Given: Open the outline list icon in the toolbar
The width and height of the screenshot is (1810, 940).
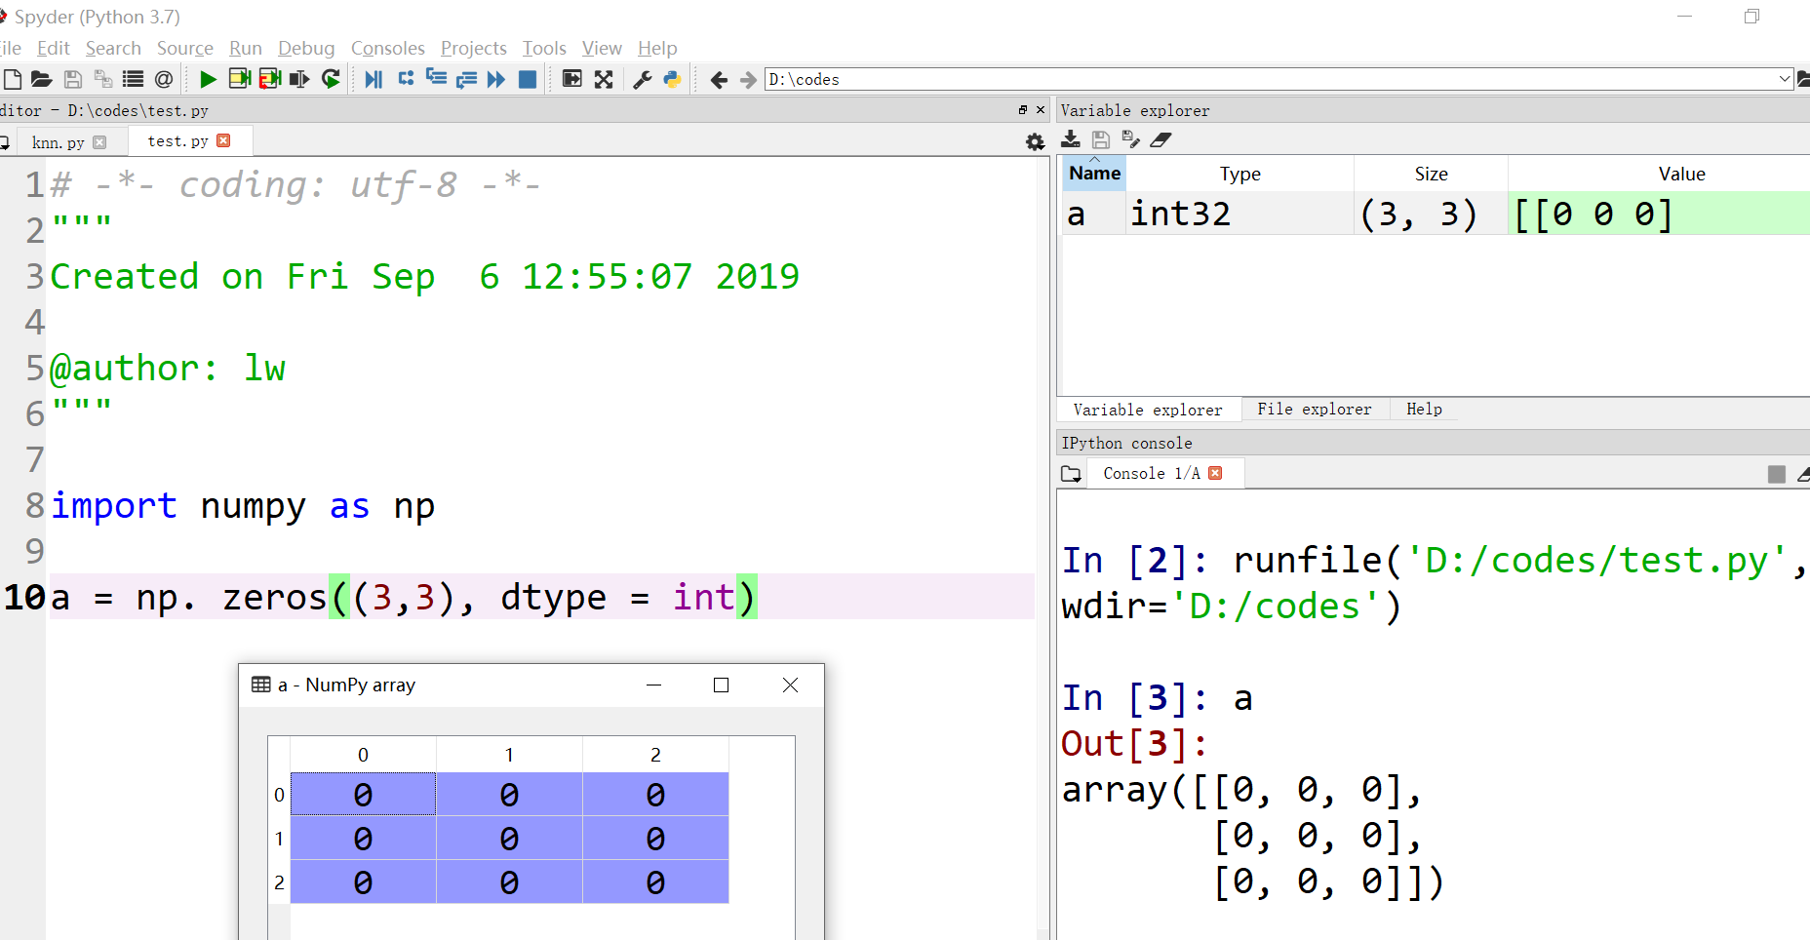Looking at the screenshot, I should 134,79.
